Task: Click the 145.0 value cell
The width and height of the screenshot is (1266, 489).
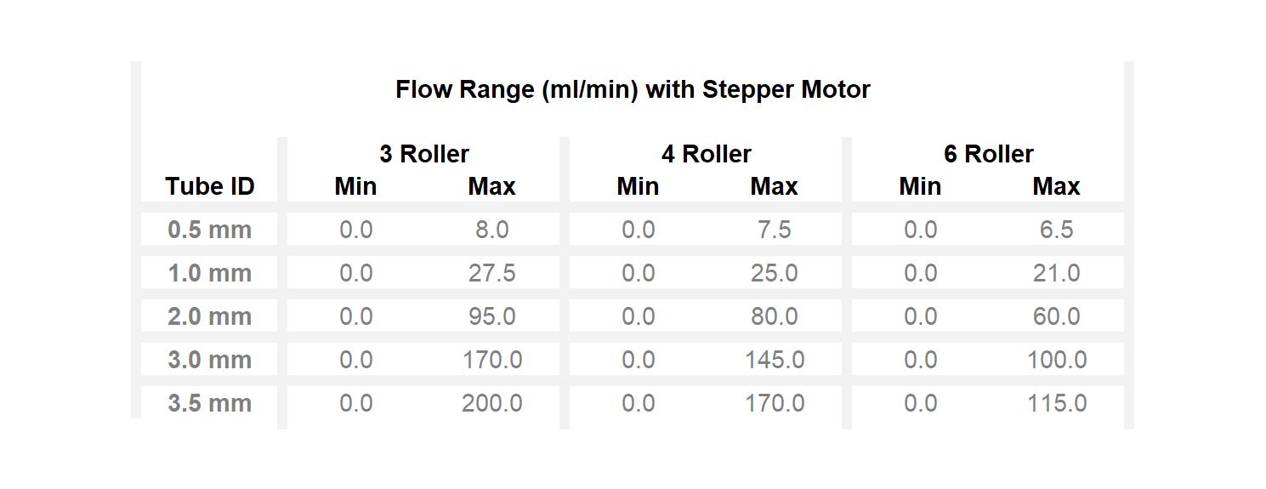Action: point(775,360)
